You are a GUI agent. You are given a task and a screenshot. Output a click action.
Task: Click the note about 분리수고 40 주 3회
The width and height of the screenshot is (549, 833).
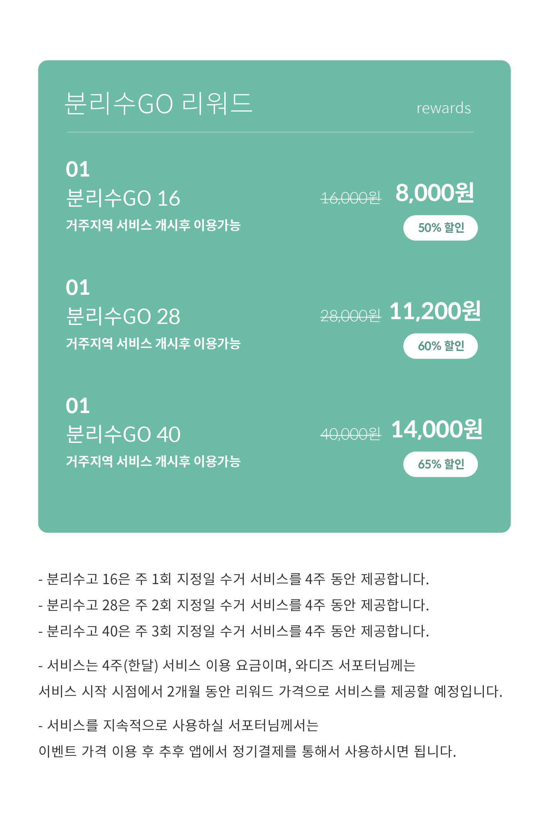(234, 631)
